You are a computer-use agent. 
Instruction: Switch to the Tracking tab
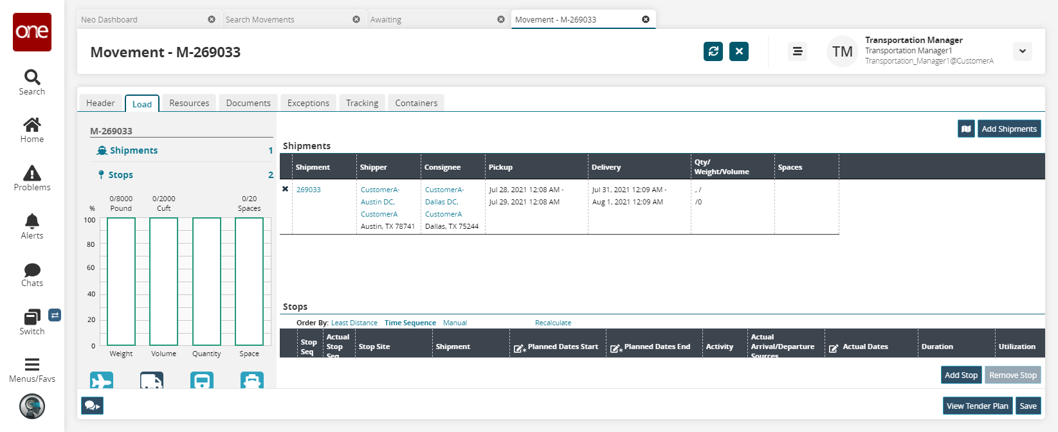click(x=361, y=103)
